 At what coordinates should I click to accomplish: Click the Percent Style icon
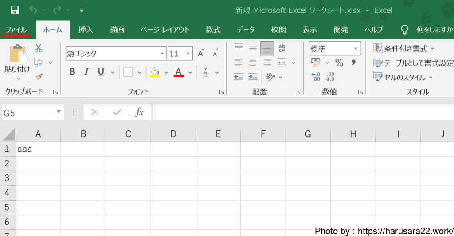tap(339, 63)
